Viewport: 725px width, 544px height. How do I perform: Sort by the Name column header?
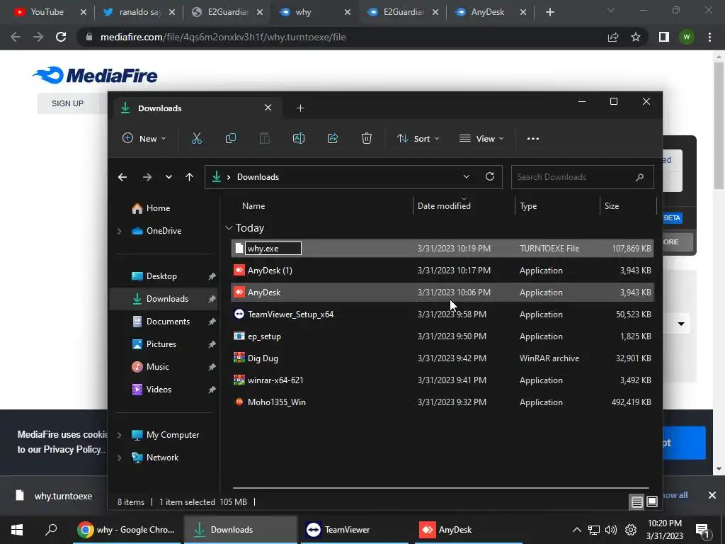pyautogui.click(x=253, y=206)
